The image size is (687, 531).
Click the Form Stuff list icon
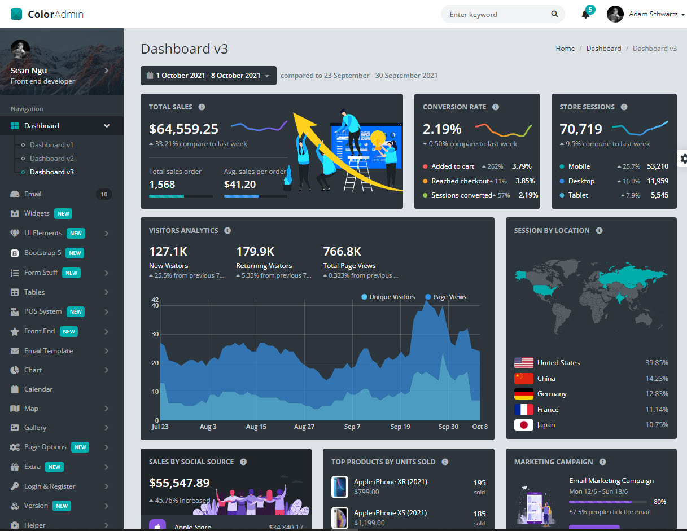coord(15,273)
